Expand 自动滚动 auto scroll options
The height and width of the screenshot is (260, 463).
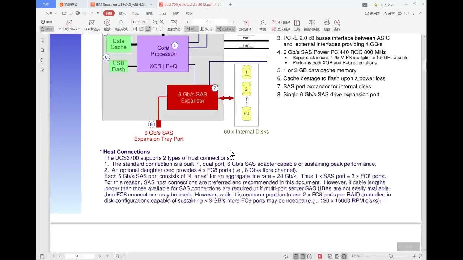click(252, 29)
